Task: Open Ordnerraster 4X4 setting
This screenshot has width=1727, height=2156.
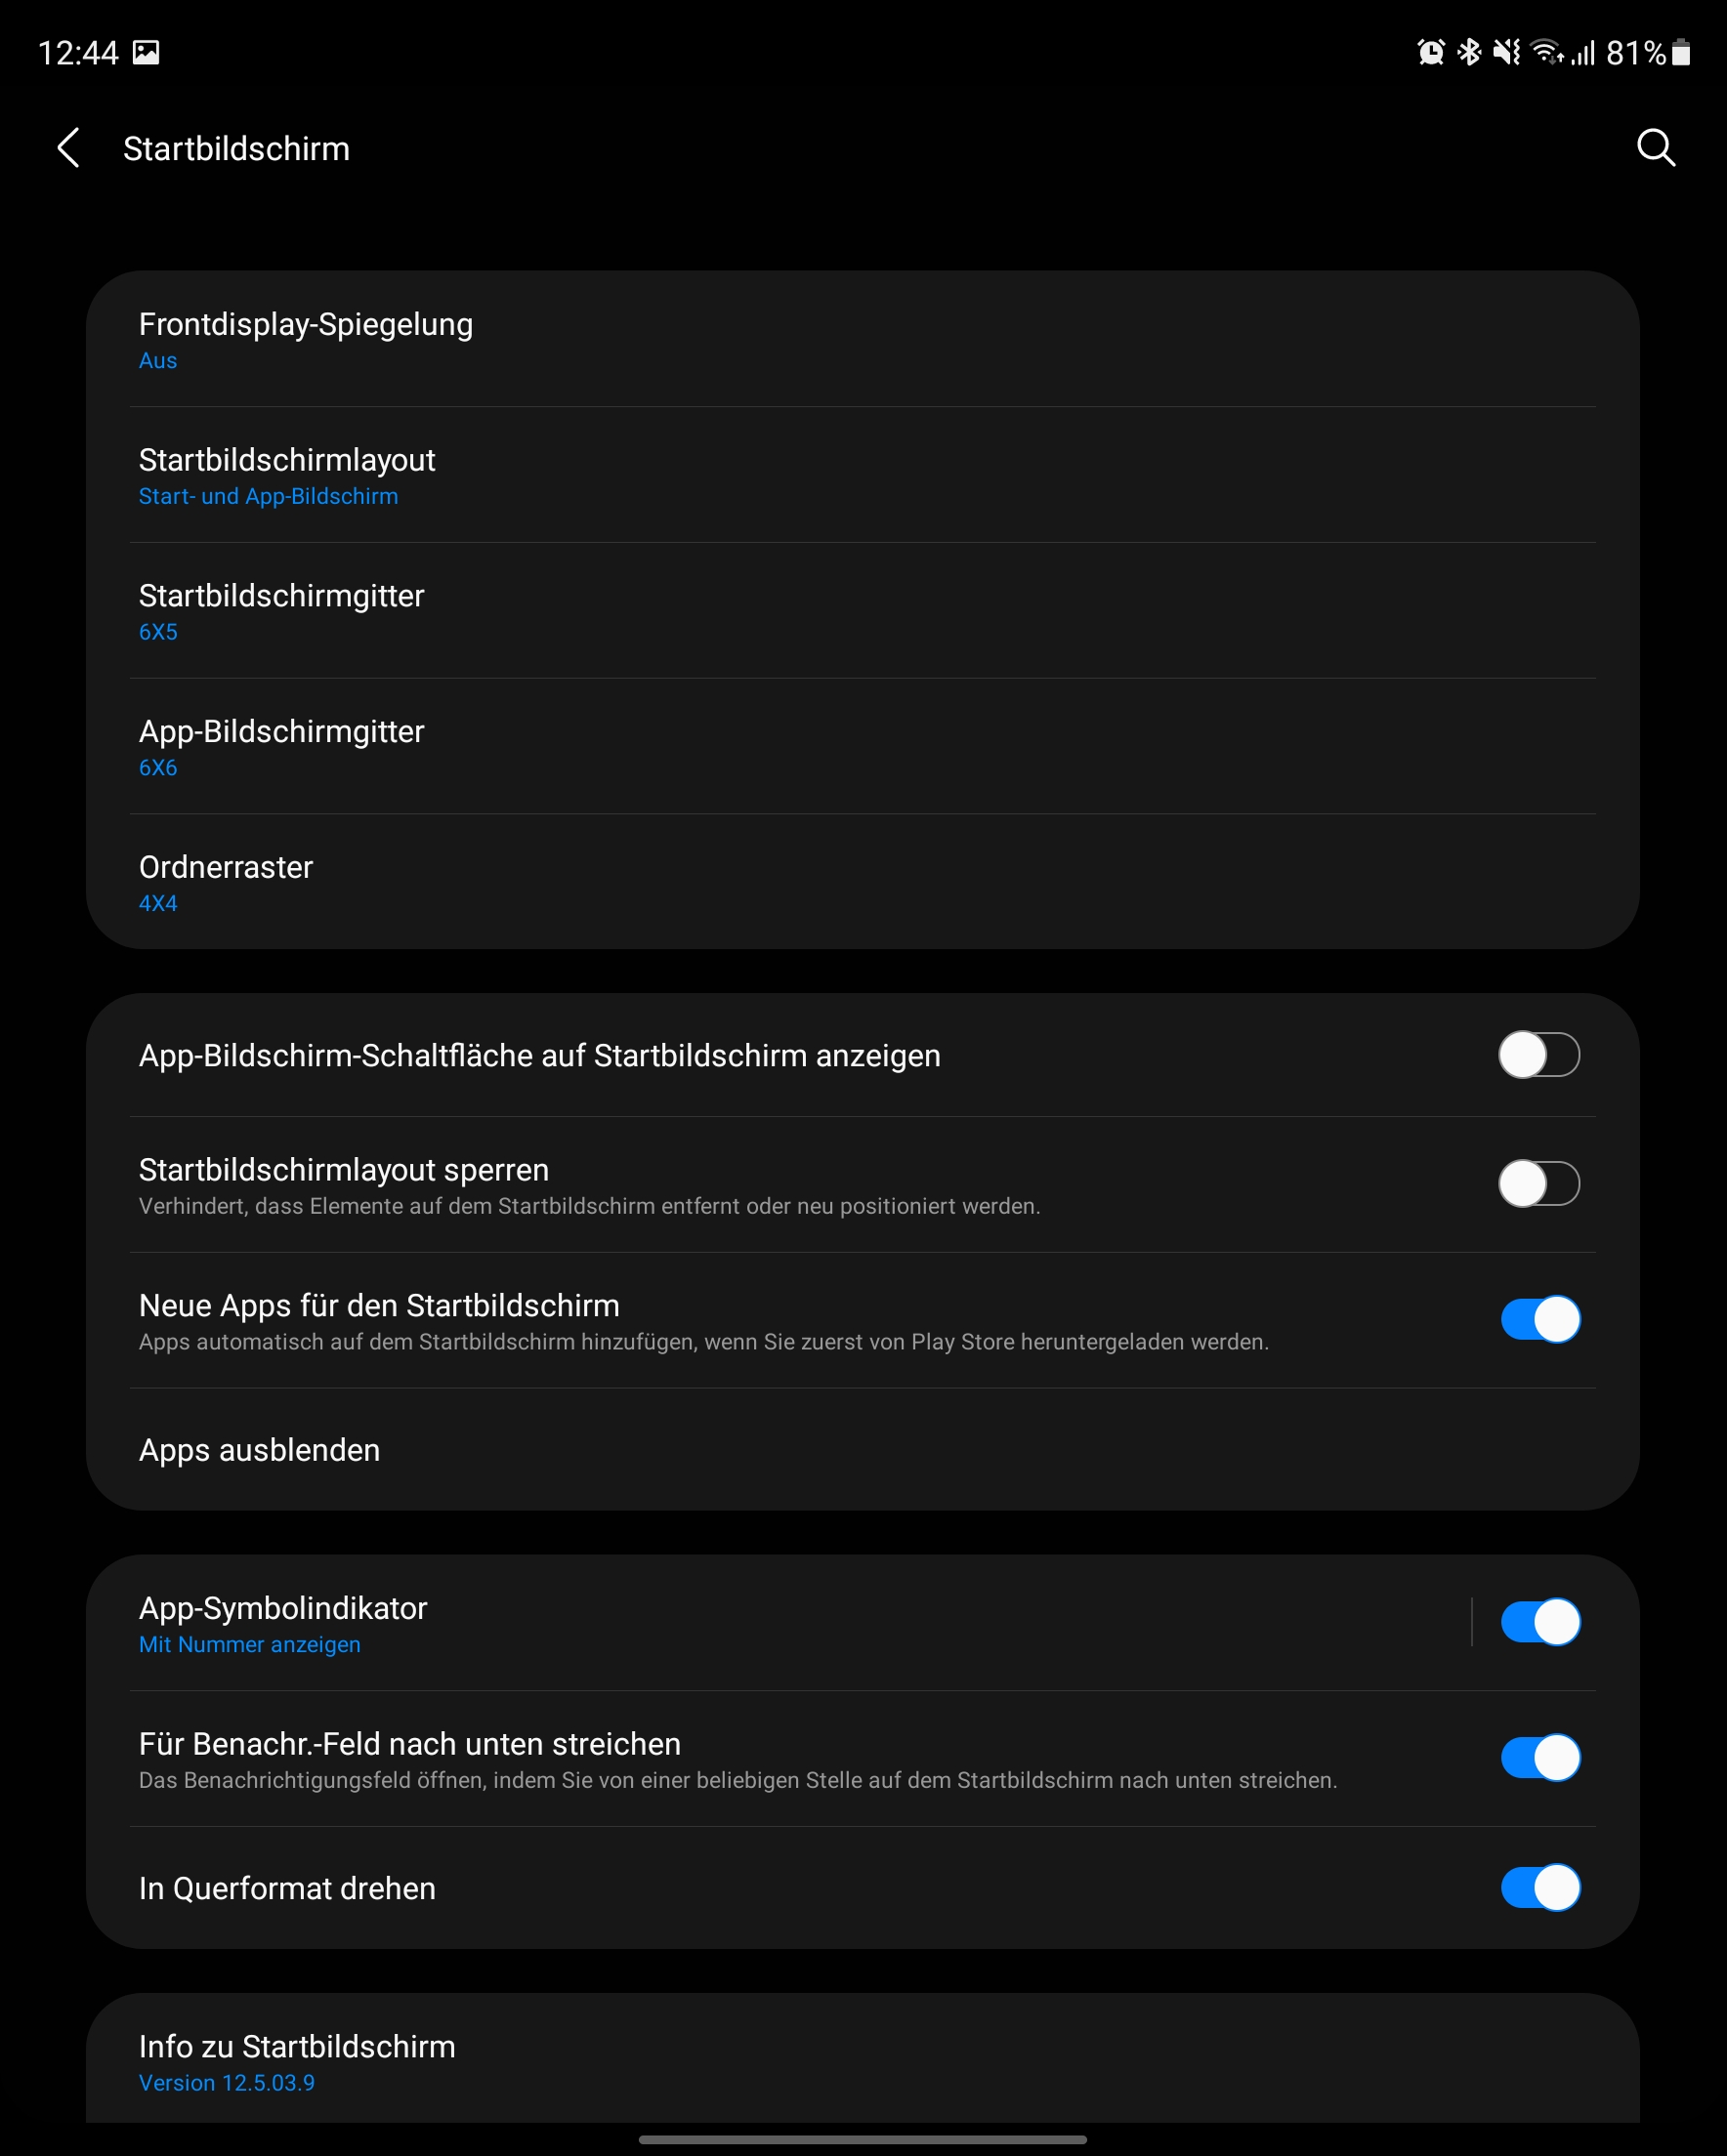Action: 226,882
